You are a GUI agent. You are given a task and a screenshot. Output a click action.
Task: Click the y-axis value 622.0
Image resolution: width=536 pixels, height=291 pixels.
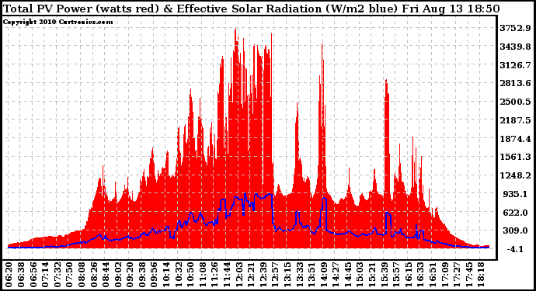515,213
